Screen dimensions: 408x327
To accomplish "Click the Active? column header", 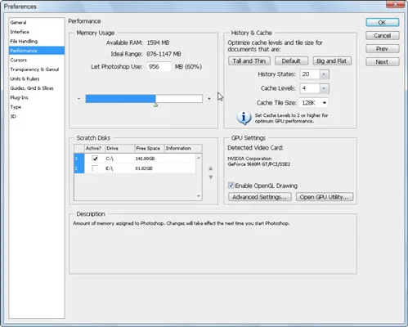I will pyautogui.click(x=93, y=148).
